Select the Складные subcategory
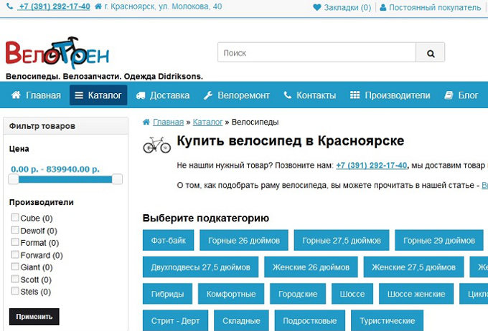The width and height of the screenshot is (488, 331). point(241,320)
